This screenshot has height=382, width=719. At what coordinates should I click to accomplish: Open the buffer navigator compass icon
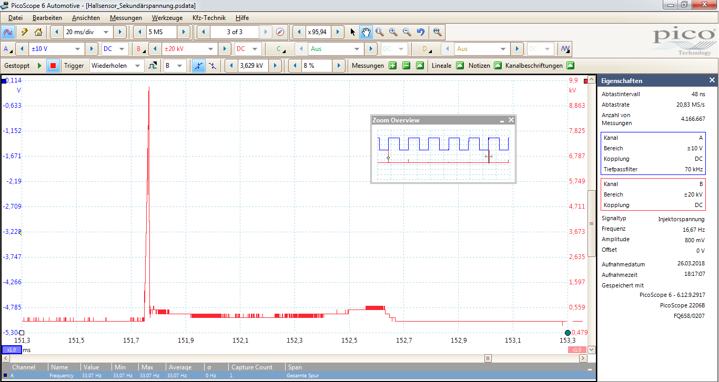point(280,32)
